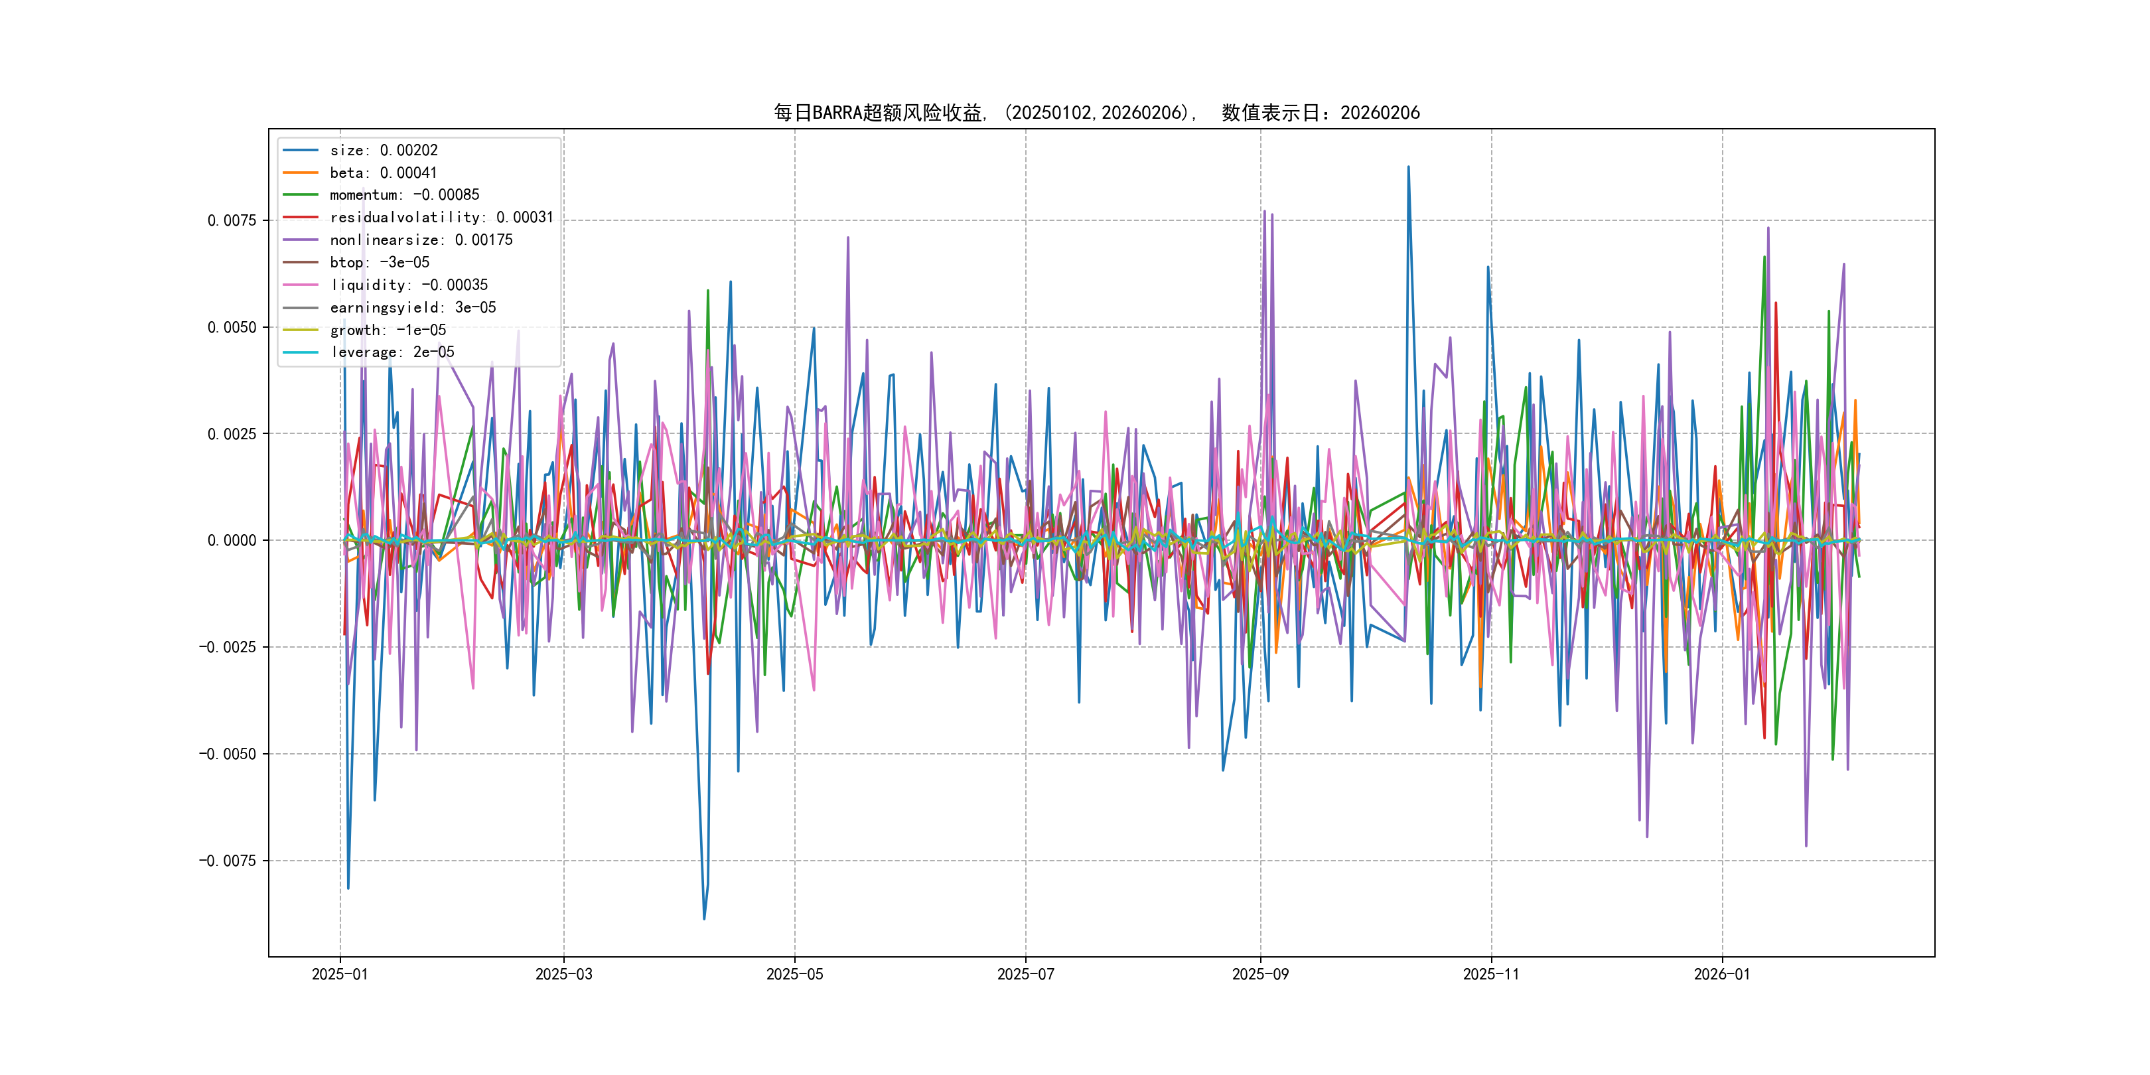Click the liquidity legend label

point(408,285)
